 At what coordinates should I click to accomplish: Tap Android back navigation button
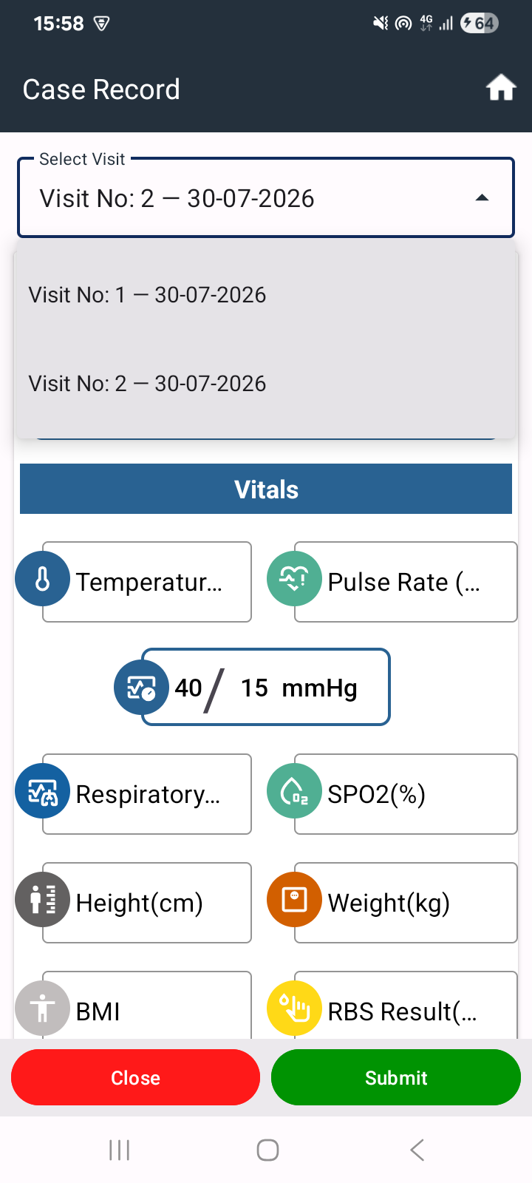417,1150
